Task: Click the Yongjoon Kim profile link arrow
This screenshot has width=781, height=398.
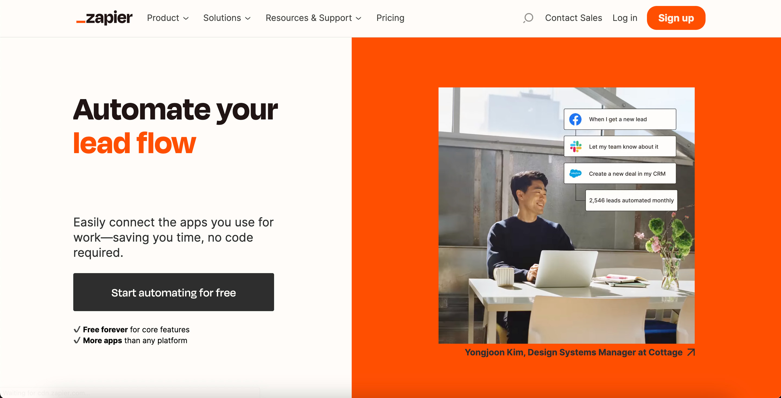Action: [691, 352]
